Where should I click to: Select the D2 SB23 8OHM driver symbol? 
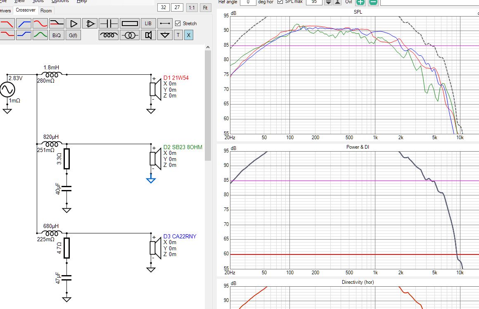point(155,159)
